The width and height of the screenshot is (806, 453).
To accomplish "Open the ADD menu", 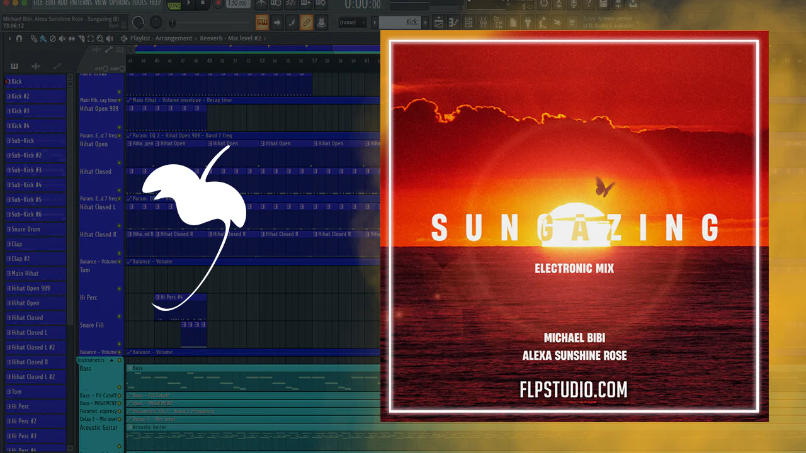I will coord(62,3).
